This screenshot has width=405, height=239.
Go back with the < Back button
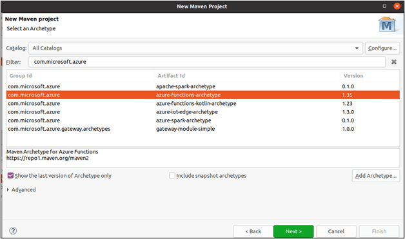click(x=253, y=231)
